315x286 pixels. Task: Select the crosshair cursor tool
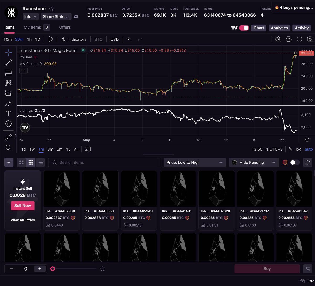[x=8, y=53]
